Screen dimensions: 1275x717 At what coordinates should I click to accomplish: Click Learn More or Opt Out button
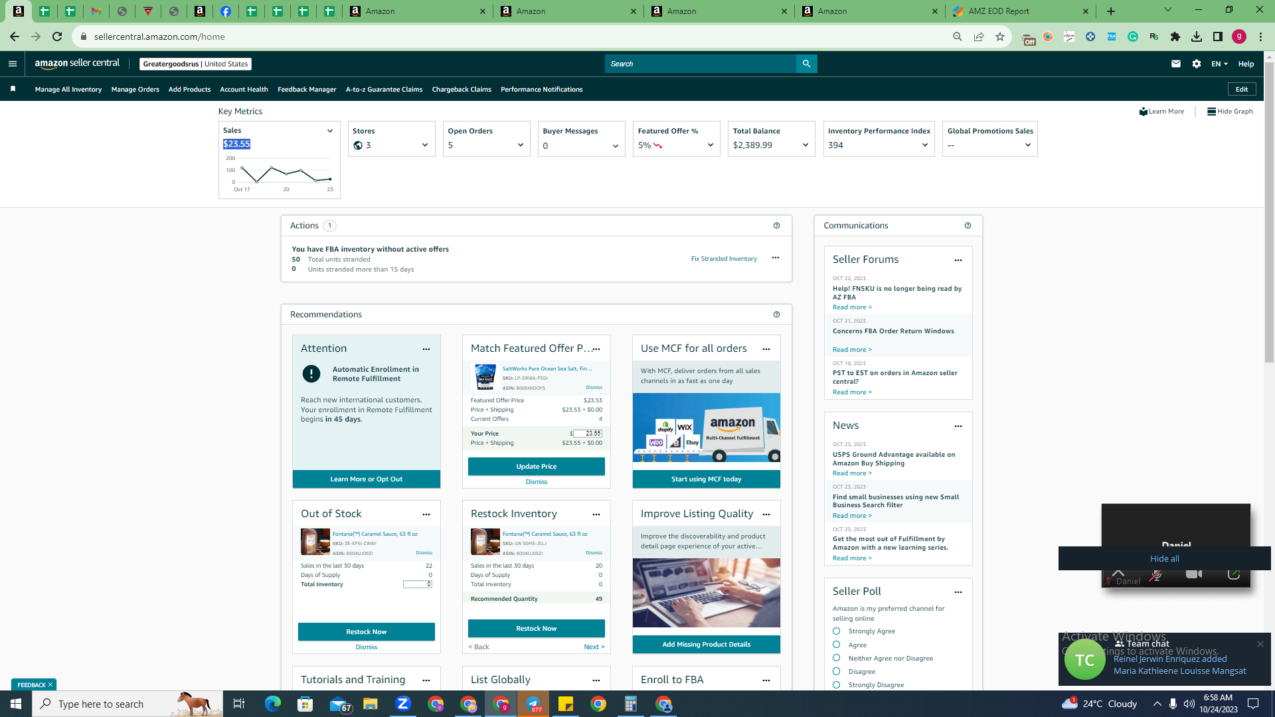point(367,479)
